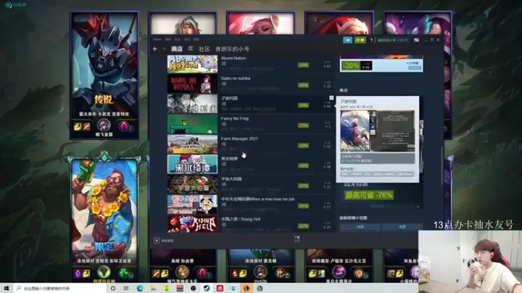Click the Farm Manager 2021 title

(239, 139)
